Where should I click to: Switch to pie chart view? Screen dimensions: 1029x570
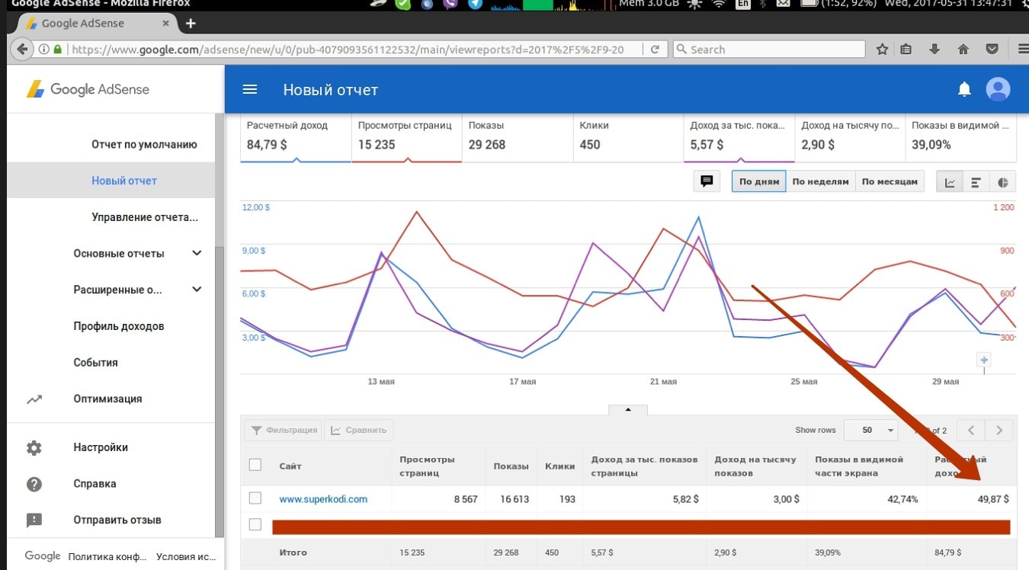[x=1003, y=182]
